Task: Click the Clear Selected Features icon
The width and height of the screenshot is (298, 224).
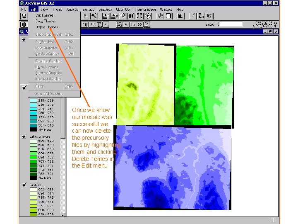Action: pyautogui.click(x=168, y=16)
